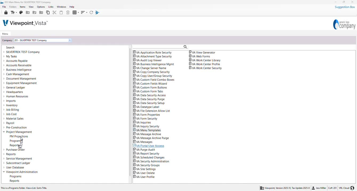The image size is (357, 191).
Task: Open the Options menu
Action: [x=41, y=7]
